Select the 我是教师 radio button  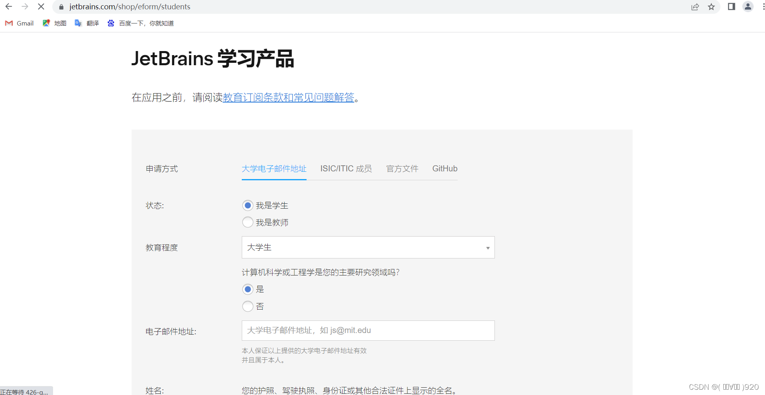(x=248, y=222)
